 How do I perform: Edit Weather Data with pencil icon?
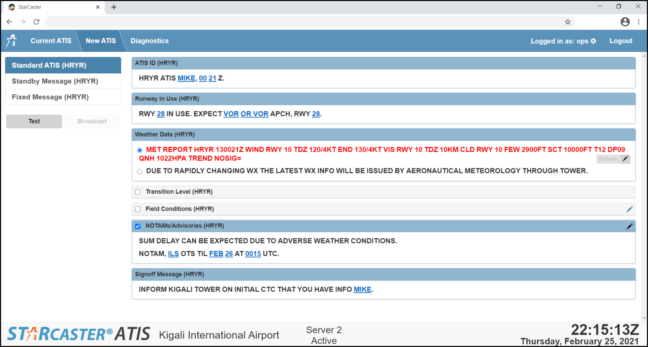pyautogui.click(x=626, y=159)
